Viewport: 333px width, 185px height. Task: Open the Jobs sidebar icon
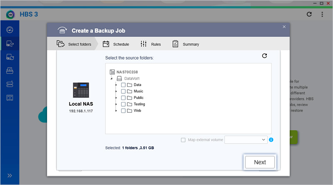click(x=10, y=71)
